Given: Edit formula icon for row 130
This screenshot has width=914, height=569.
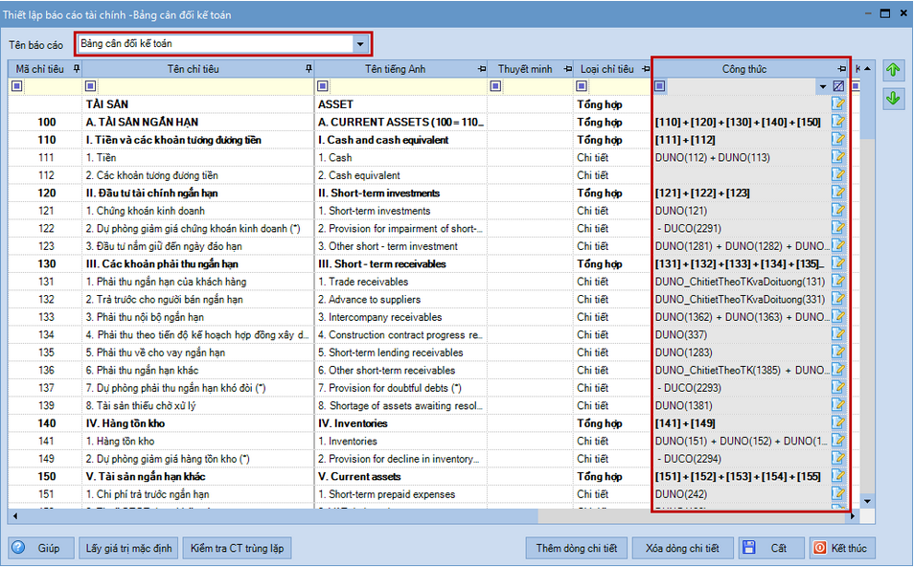Looking at the screenshot, I should (x=838, y=263).
